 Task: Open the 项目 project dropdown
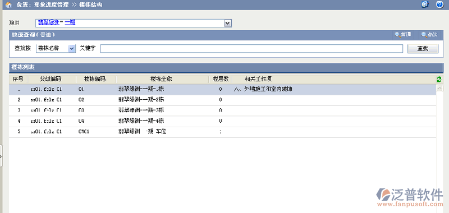227,23
